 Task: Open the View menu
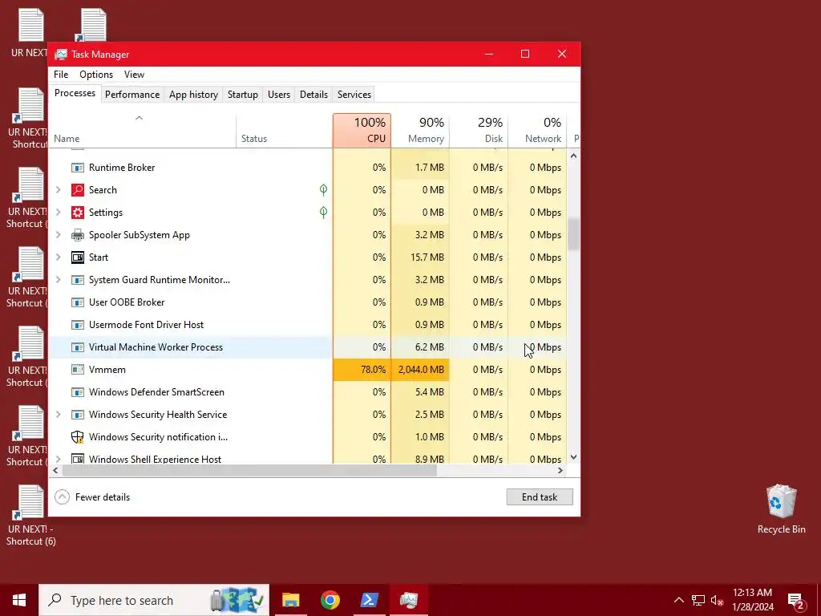(134, 75)
